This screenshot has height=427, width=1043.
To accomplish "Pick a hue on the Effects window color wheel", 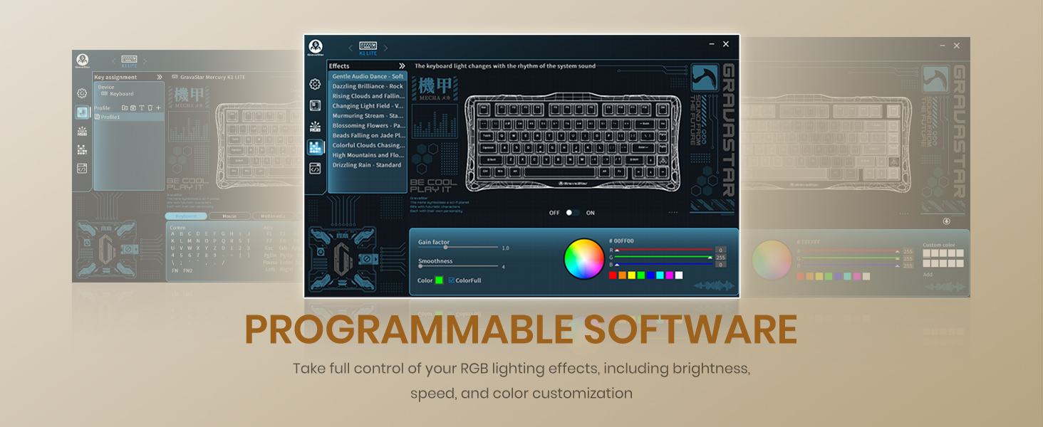I will (584, 259).
